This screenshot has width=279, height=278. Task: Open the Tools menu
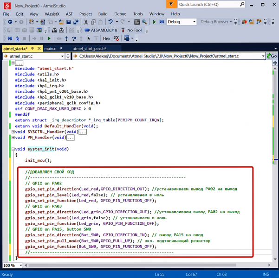tap(138, 14)
